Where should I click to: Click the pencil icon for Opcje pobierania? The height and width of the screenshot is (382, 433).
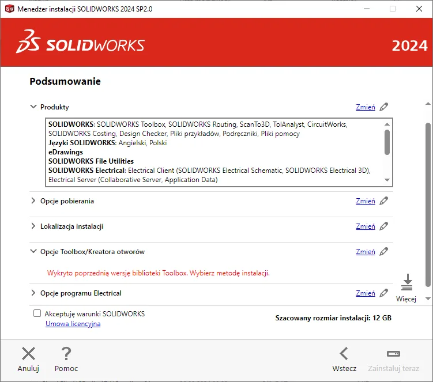tap(383, 201)
